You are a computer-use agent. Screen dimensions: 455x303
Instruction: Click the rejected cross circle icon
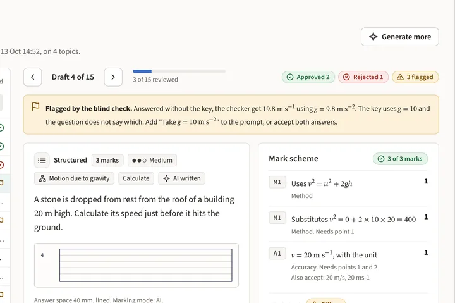(x=346, y=77)
